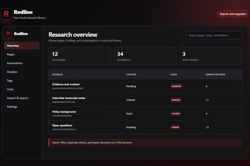The height and width of the screenshot is (166, 250).
Task: Click the Your local research library subtitle
Action: point(29,18)
